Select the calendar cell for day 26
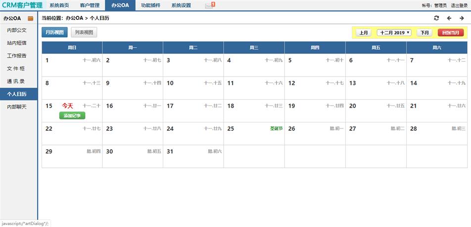Viewport: 471px width, 227px height. click(x=315, y=134)
